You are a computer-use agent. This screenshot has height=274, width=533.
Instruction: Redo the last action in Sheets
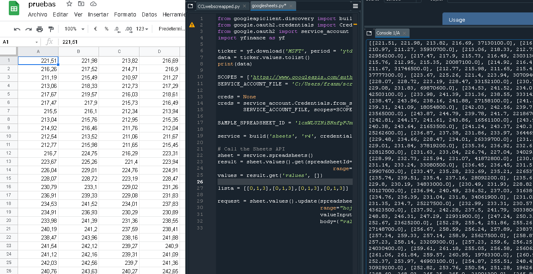click(x=28, y=29)
